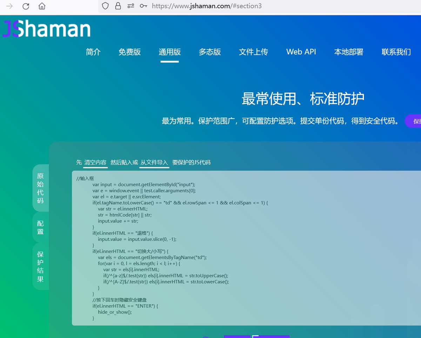The image size is (421, 338).
Task: Click the browser forward arrow icon
Action: 9,6
